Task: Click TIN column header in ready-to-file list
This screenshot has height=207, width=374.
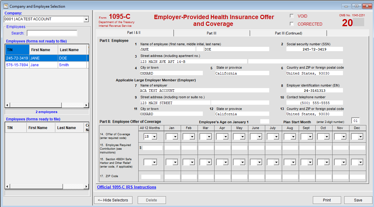Action: click(x=15, y=128)
